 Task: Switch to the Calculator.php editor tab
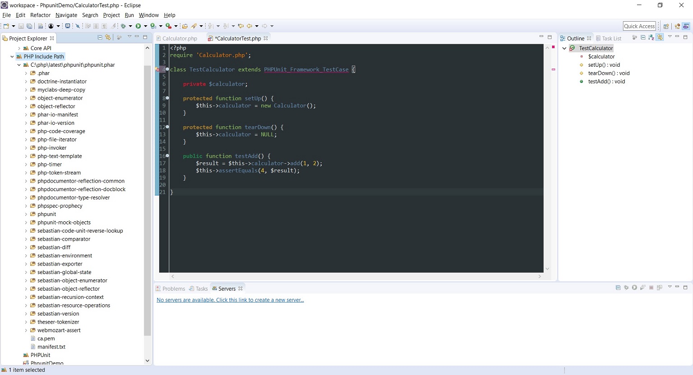177,38
